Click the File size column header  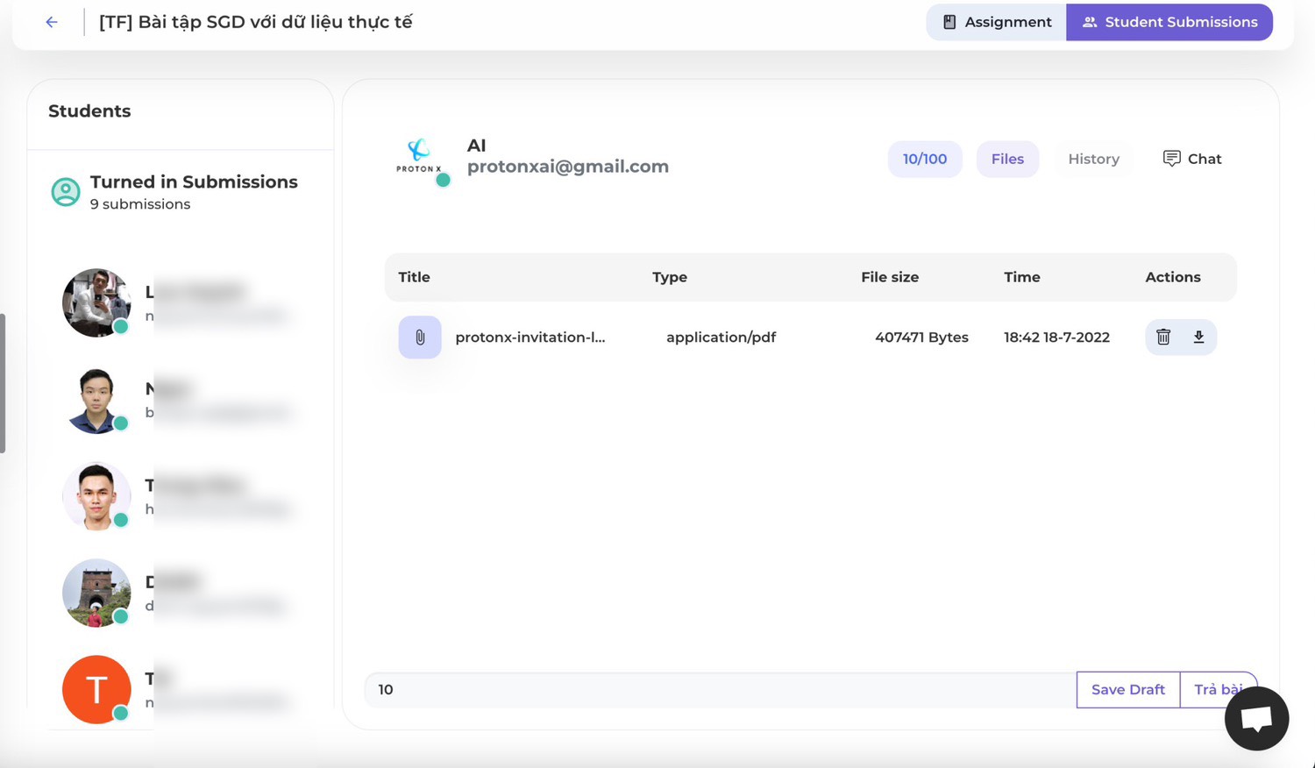[x=890, y=277]
